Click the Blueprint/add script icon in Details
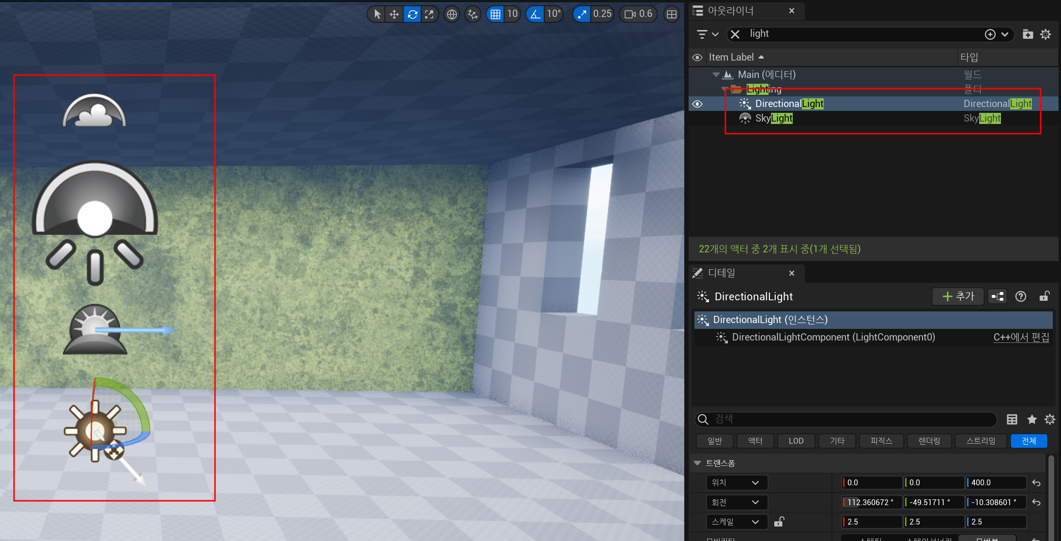Viewport: 1061px width, 541px height. pos(998,296)
